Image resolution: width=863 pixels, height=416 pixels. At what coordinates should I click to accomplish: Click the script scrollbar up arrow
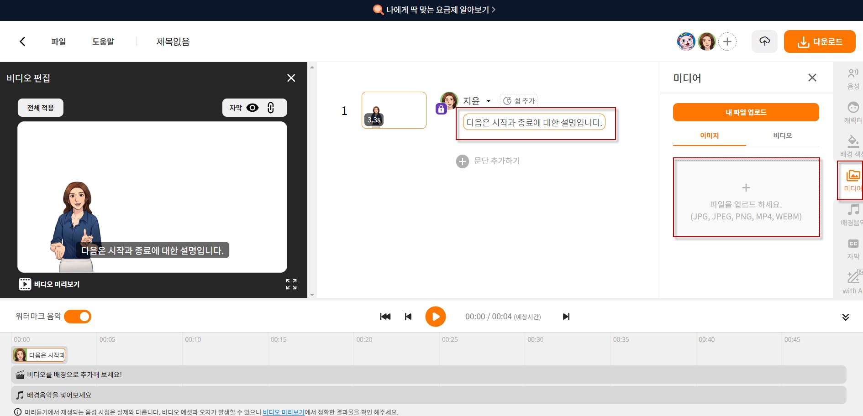point(312,68)
